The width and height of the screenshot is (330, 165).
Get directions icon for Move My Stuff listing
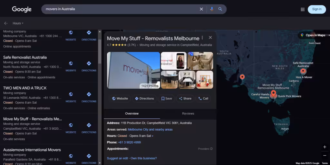coord(89,125)
